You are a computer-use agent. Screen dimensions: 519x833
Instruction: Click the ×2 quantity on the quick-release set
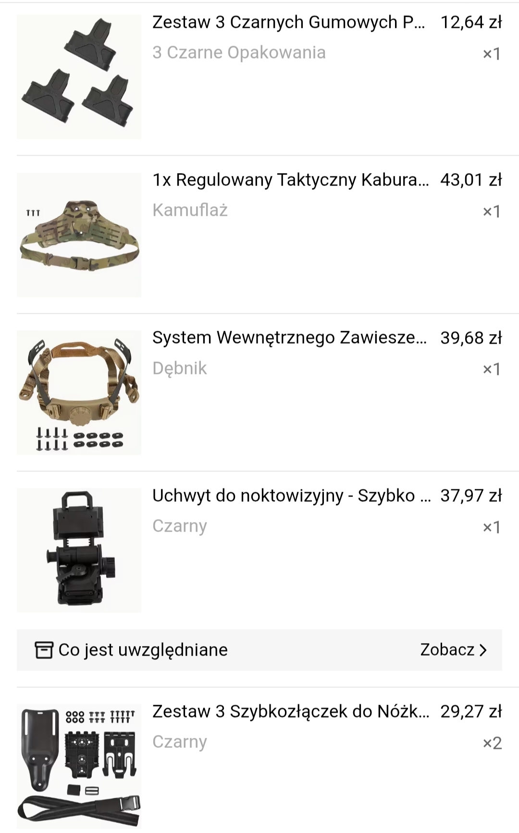click(492, 743)
